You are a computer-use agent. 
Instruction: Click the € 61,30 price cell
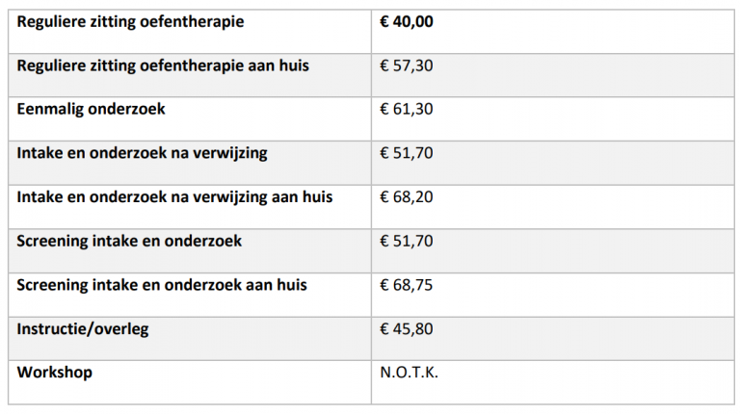click(x=407, y=110)
